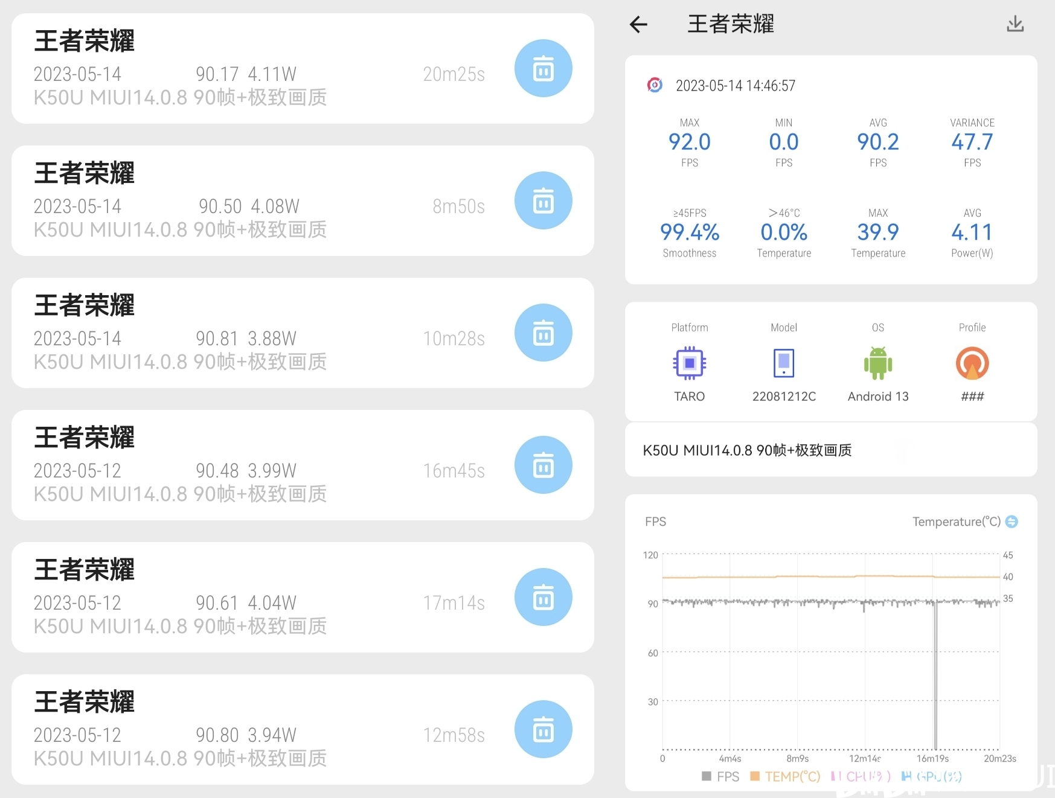Toggle the FPS series in chart legend

pyautogui.click(x=720, y=777)
